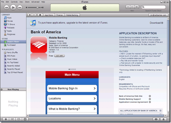The width and height of the screenshot is (171, 123).
Task: Click the Play button
Action: (13, 8)
